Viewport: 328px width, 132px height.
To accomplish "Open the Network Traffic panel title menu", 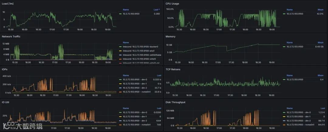I will [11, 37].
